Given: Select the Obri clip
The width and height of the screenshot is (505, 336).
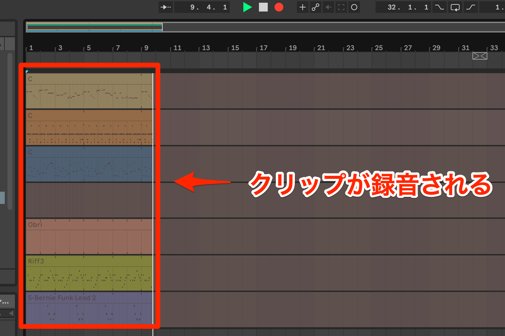Looking at the screenshot, I should (89, 237).
